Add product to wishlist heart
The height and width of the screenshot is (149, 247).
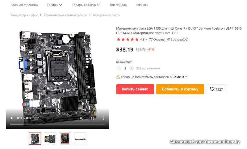click(x=216, y=89)
